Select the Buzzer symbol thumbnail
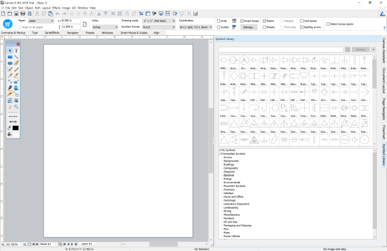The height and width of the screenshot is (251, 387). (304, 79)
